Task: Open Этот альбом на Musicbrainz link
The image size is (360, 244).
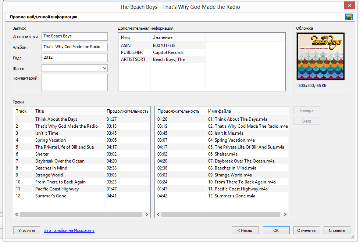Action: 69,230
